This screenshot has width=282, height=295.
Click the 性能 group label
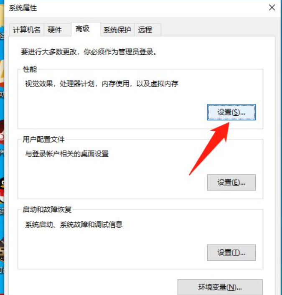[x=30, y=69]
